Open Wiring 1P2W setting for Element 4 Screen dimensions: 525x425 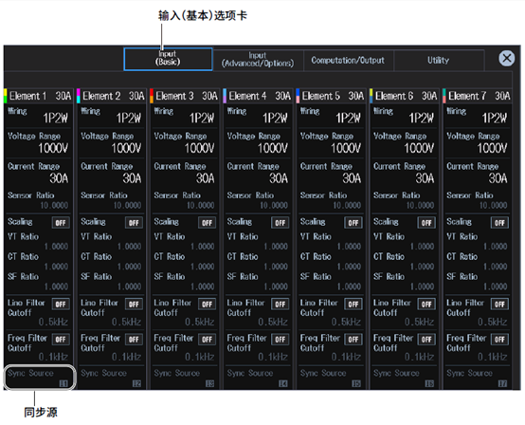[x=258, y=116]
